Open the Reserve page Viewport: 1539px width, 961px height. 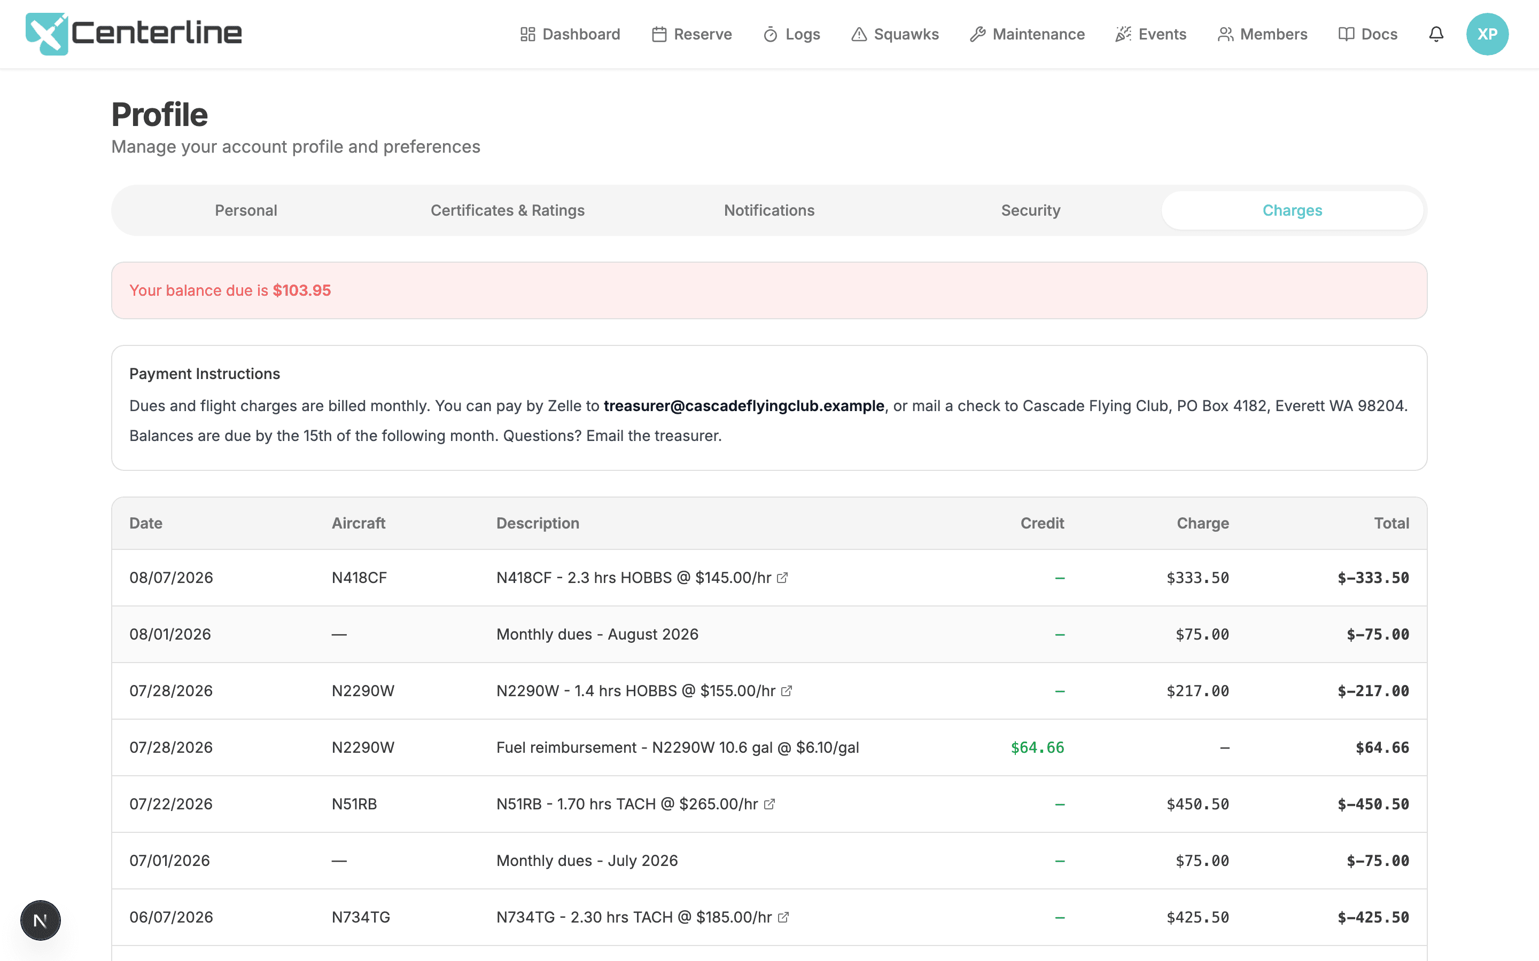point(692,34)
